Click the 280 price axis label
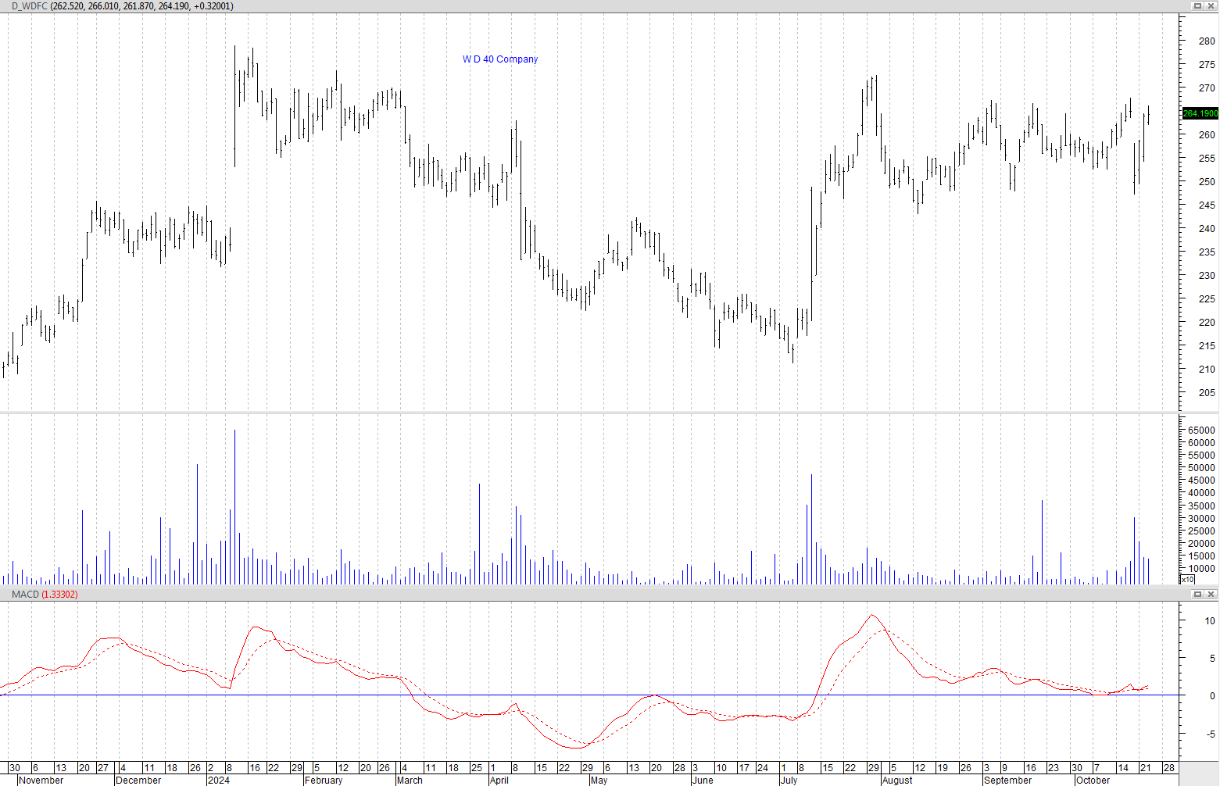Image resolution: width=1220 pixels, height=786 pixels. coord(1207,41)
